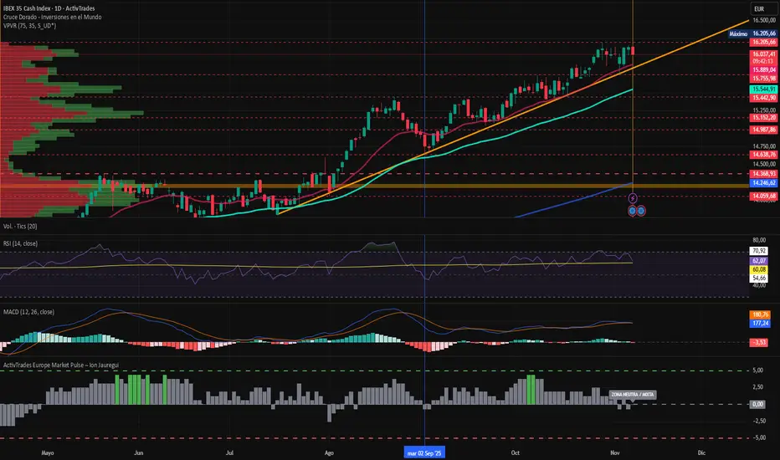
Task: Click the IBEX 35 Cash Index title
Action: click(49, 8)
